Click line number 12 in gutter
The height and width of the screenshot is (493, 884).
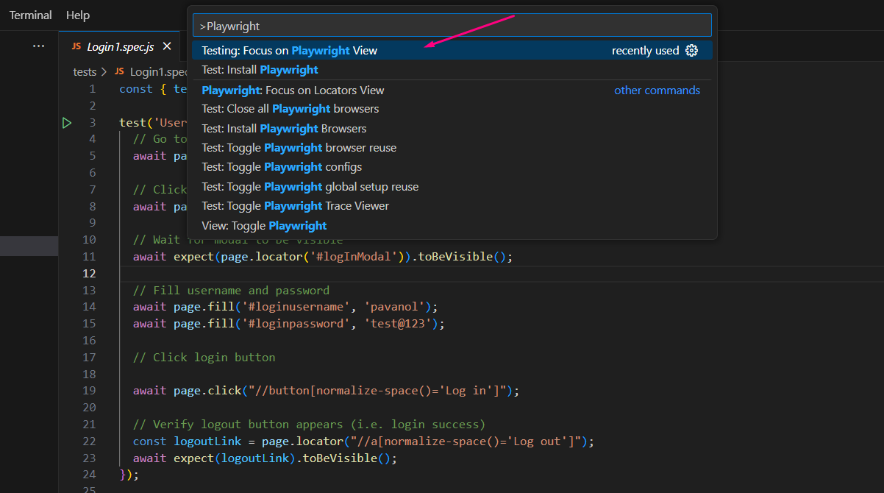click(89, 273)
